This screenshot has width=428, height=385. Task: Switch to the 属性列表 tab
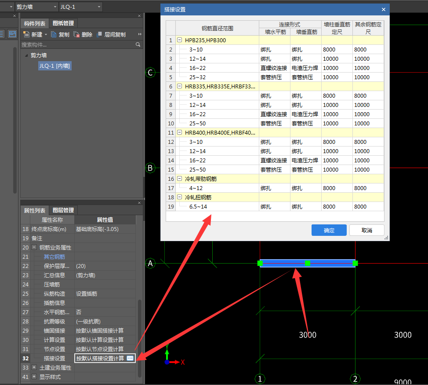pos(34,210)
